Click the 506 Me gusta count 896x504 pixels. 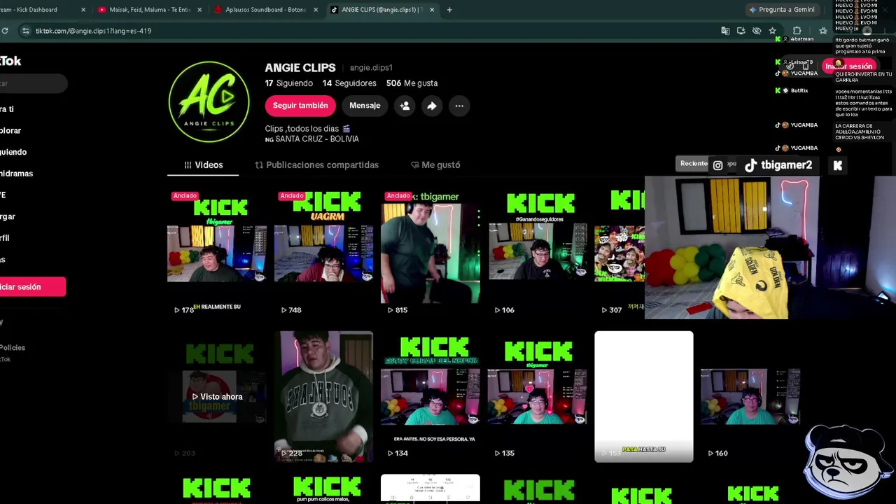click(412, 83)
